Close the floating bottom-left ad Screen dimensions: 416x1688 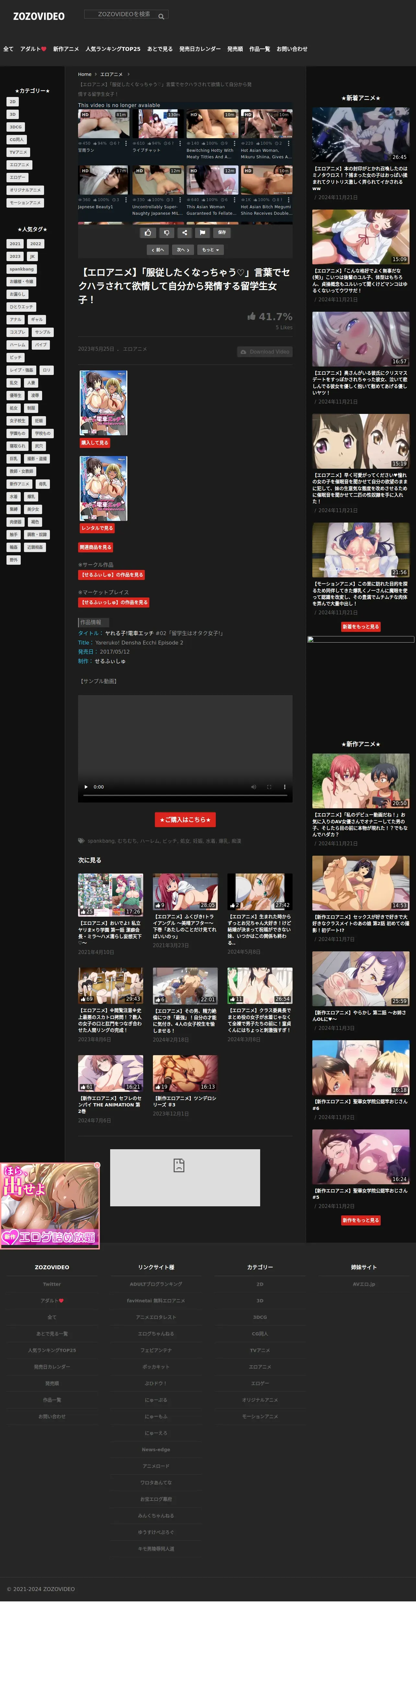[x=97, y=1165]
